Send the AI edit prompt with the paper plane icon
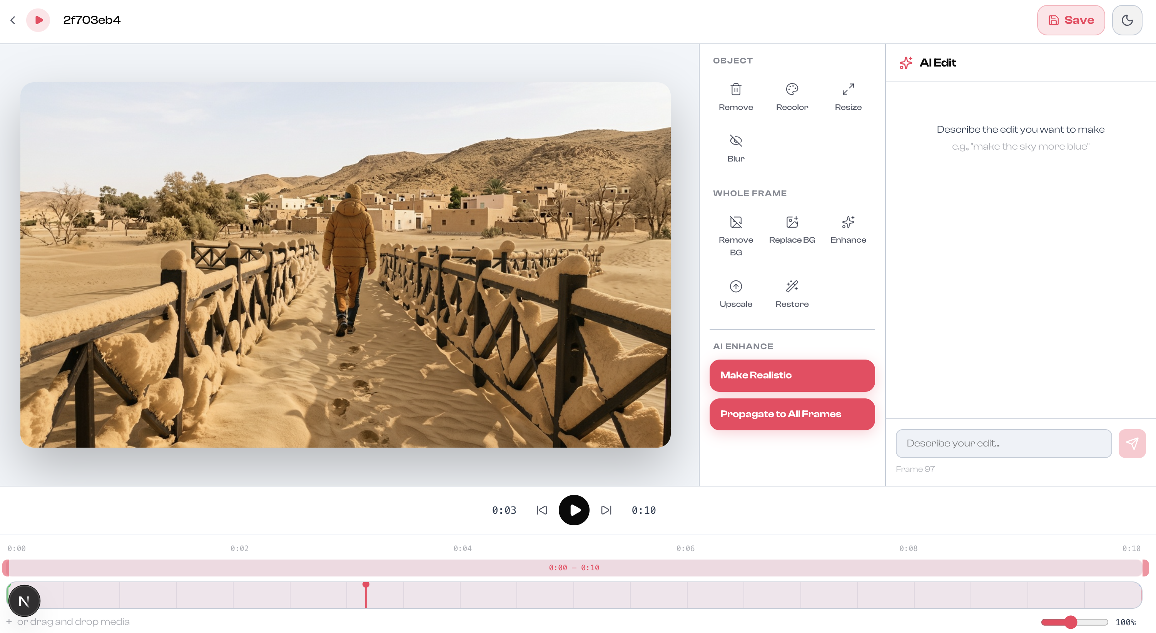The height and width of the screenshot is (633, 1156). (1131, 443)
